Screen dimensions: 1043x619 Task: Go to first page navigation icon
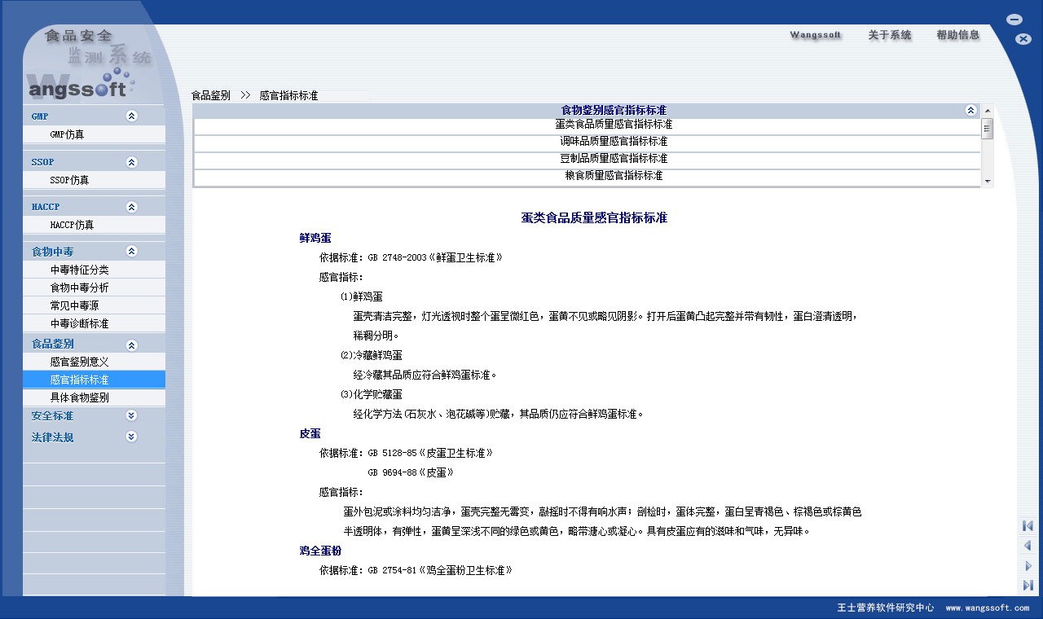[1028, 526]
